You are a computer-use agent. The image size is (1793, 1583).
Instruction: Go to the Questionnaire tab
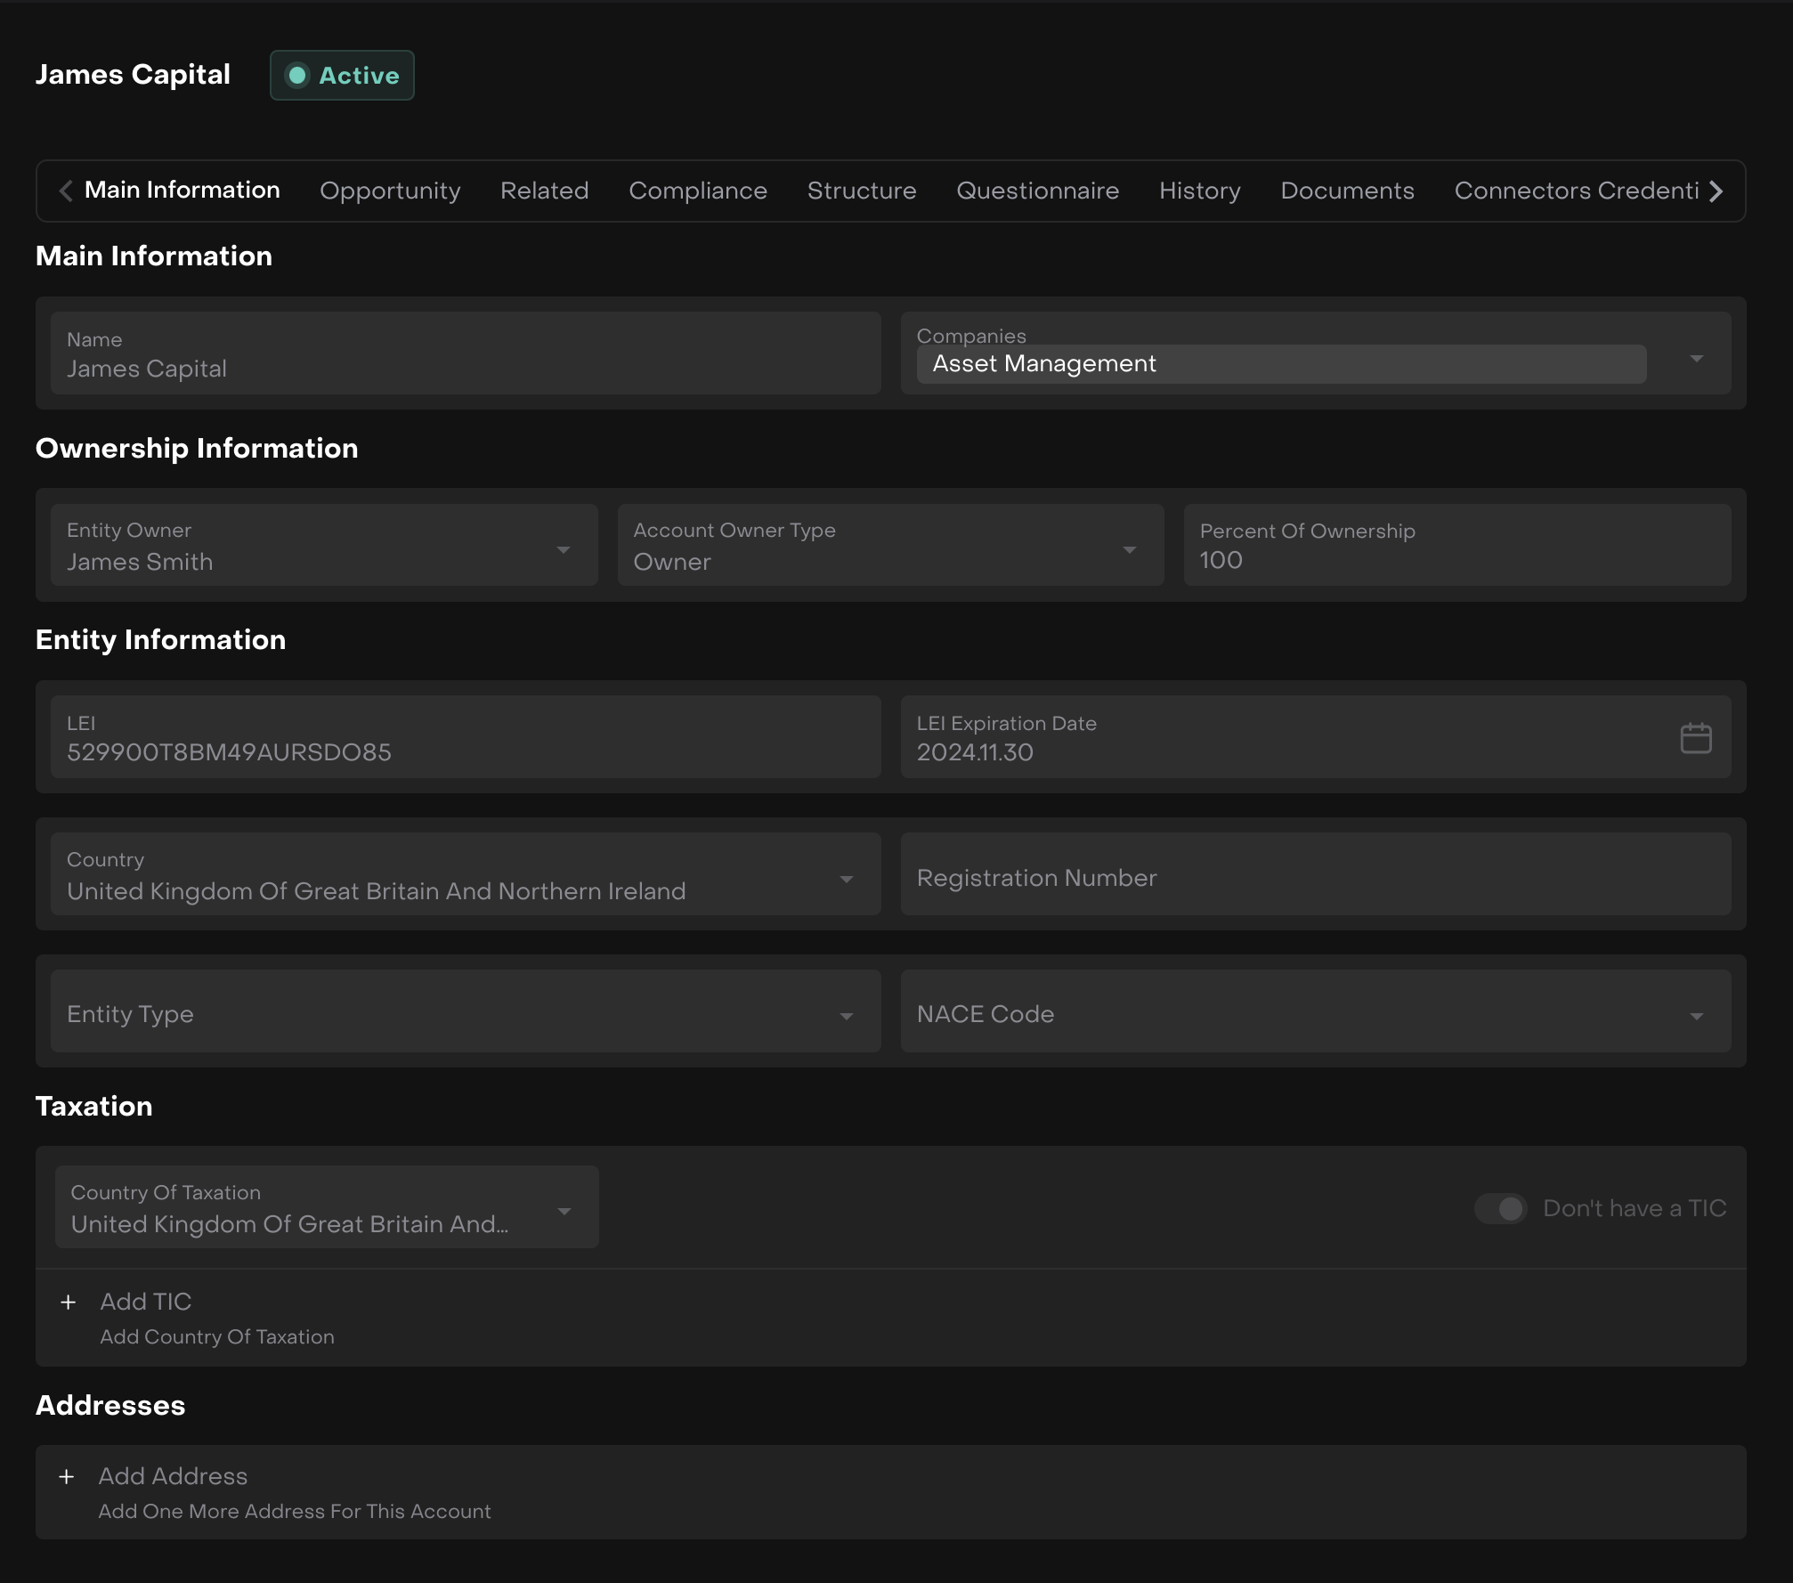tap(1037, 191)
